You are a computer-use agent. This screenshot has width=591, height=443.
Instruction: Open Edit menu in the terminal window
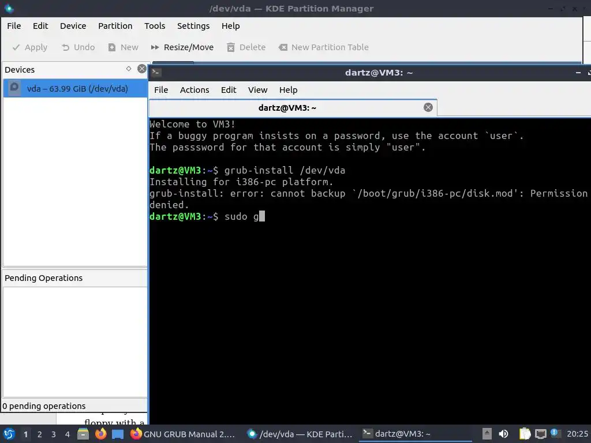click(x=229, y=90)
